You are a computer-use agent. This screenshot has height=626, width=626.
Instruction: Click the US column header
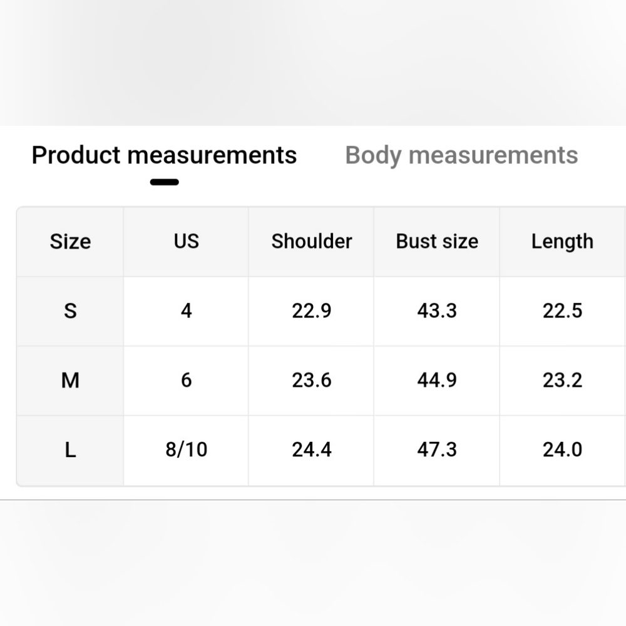coord(186,242)
